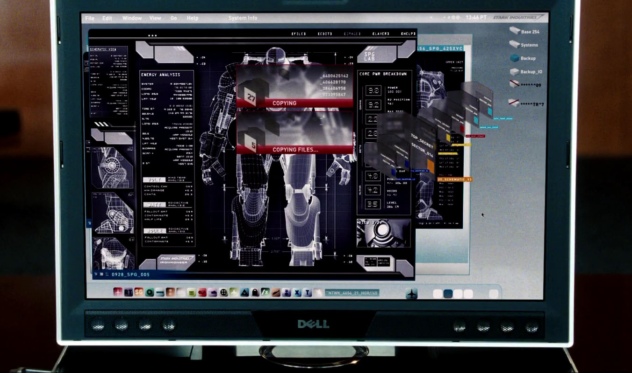The image size is (632, 373).
Task: Open the [LAYER] menu in schematic window
Action: point(381,34)
